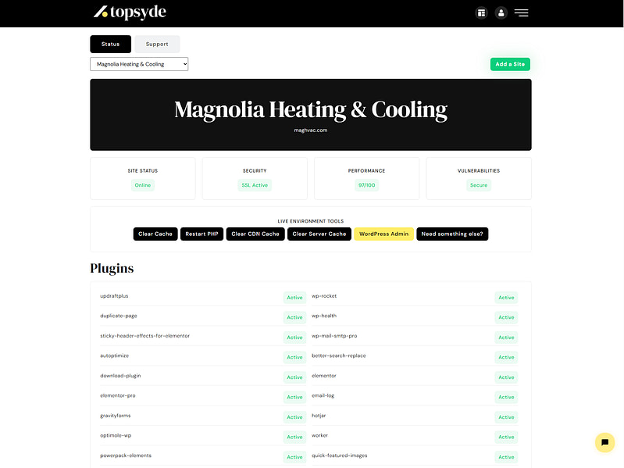Open WordPress Admin
This screenshot has width=624, height=468.
tap(383, 234)
